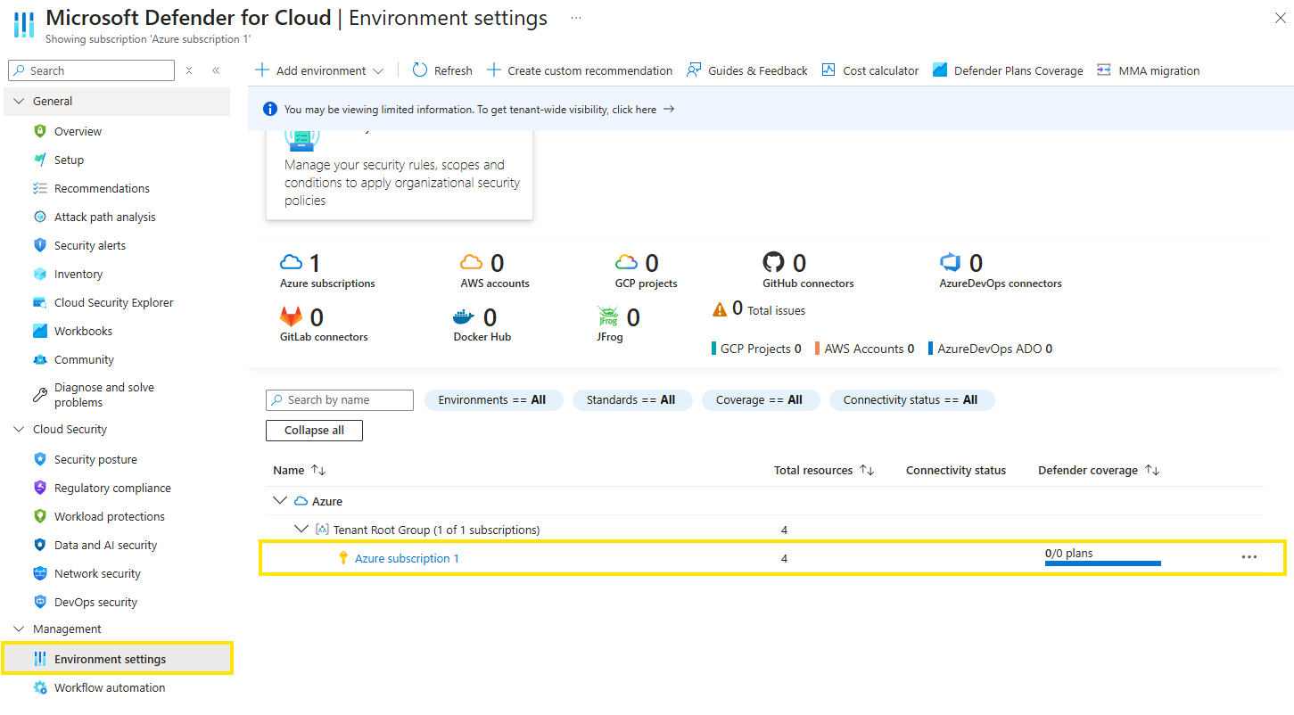Open the Connectivity status == All filter

(x=911, y=400)
